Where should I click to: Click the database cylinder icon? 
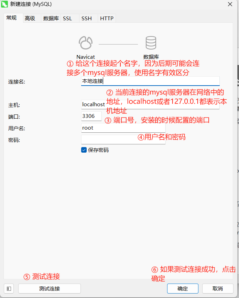pyautogui.click(x=151, y=43)
